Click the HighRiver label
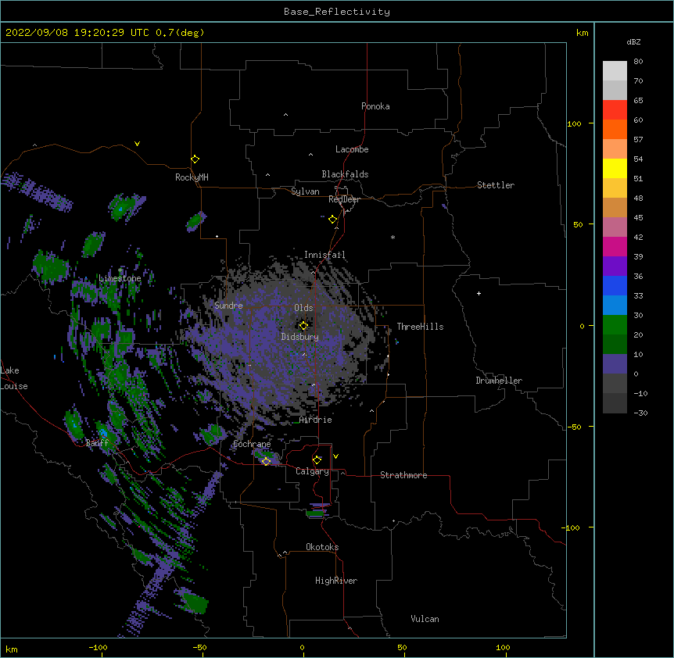 click(x=336, y=581)
